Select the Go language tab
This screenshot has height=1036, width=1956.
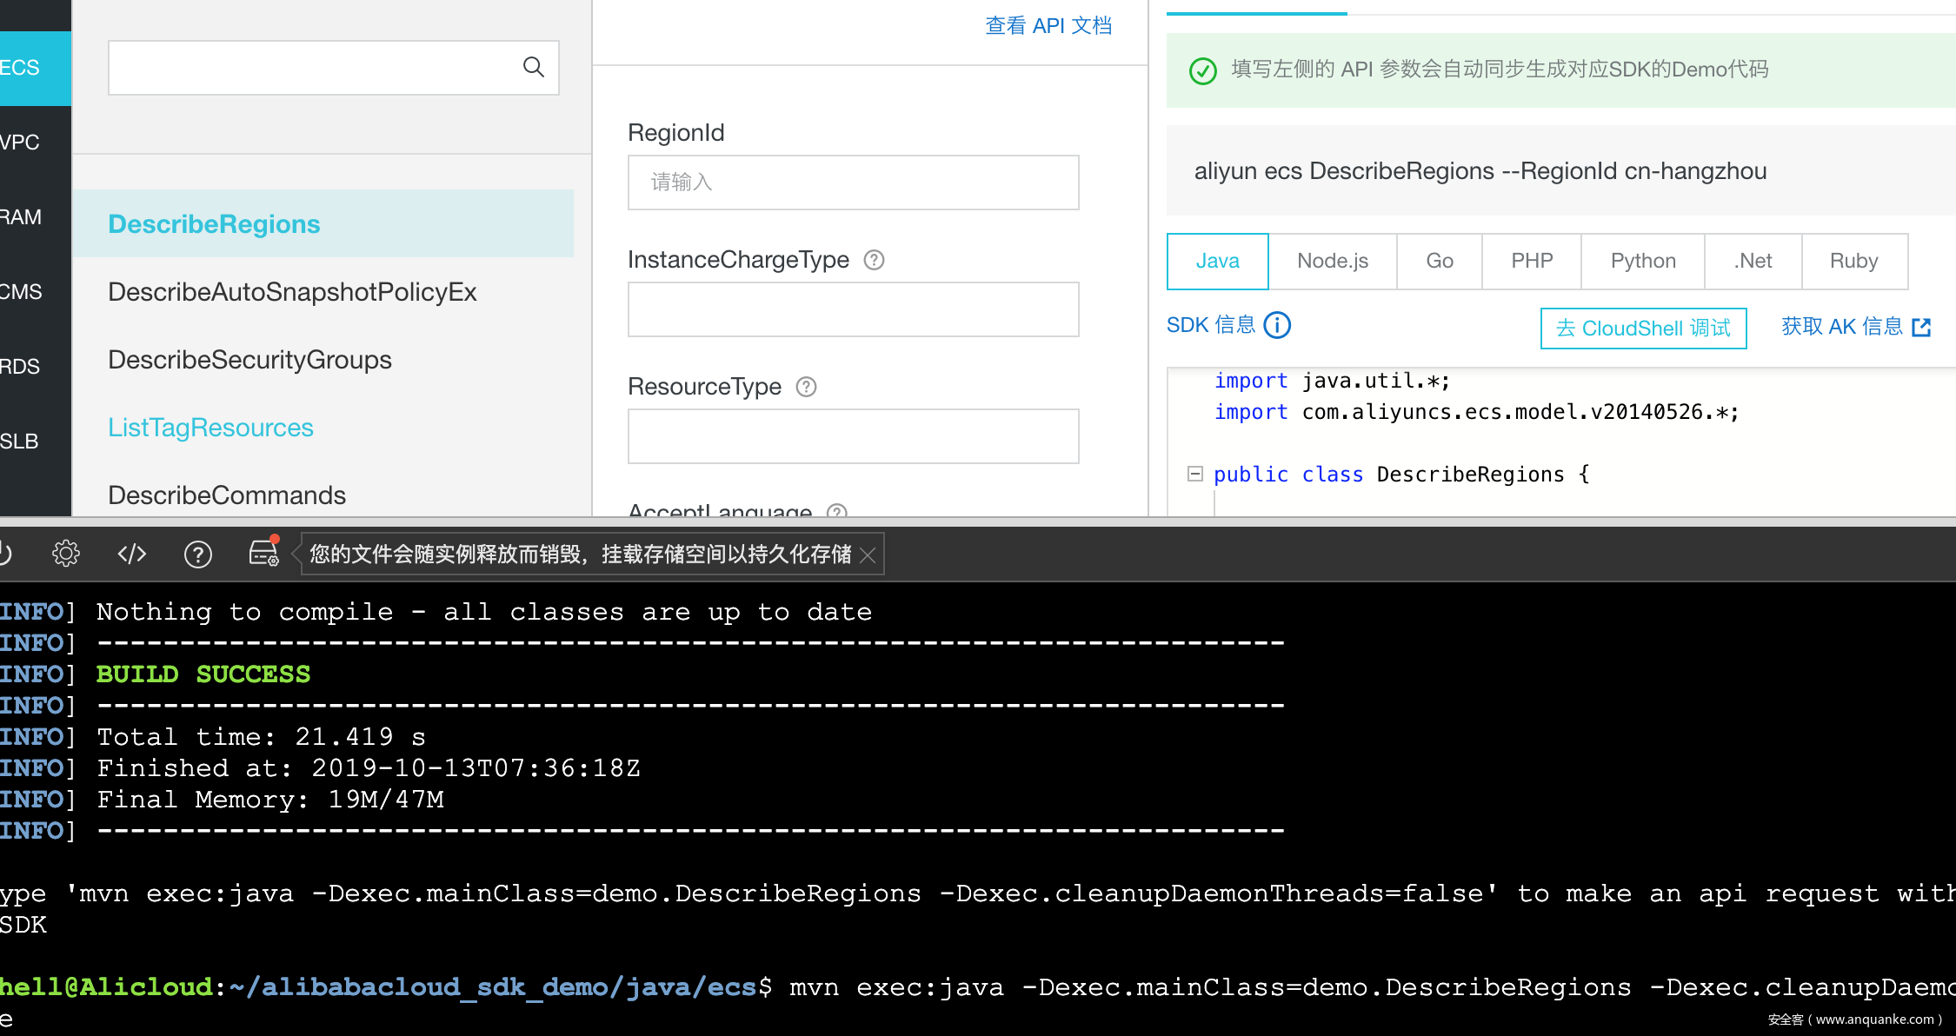pyautogui.click(x=1439, y=261)
